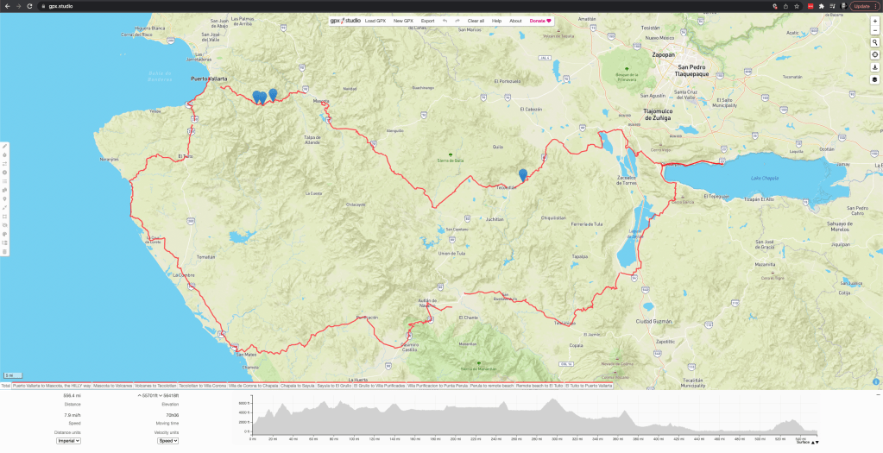Open the Help menu item
This screenshot has height=453, width=883.
coord(496,20)
